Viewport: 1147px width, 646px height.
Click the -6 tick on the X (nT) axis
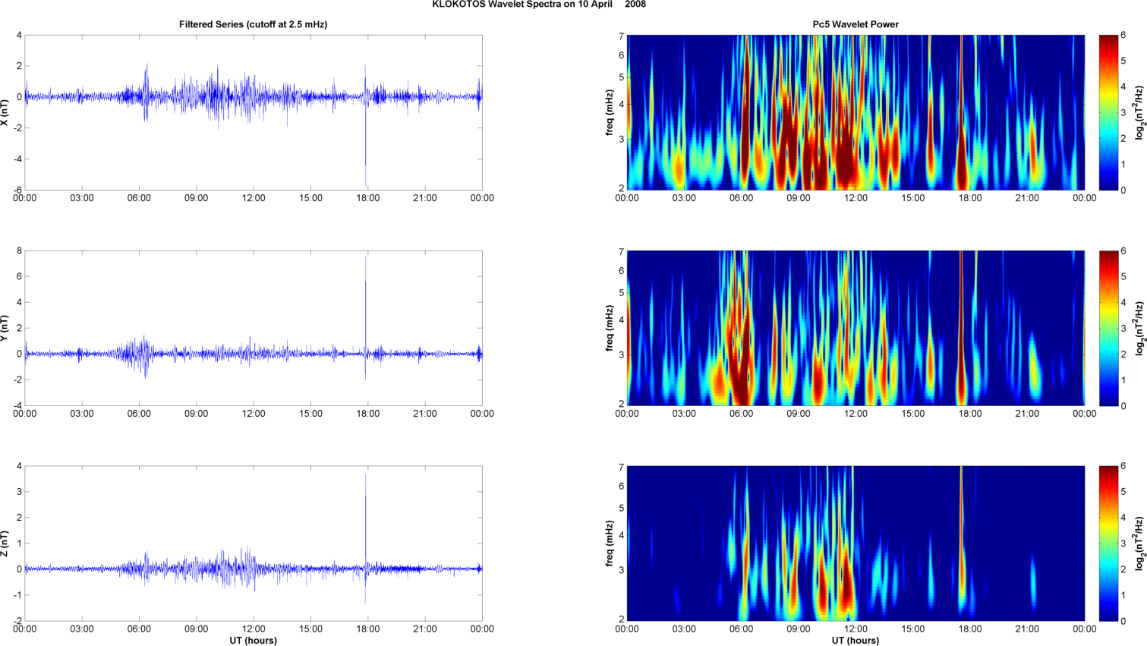click(x=17, y=190)
